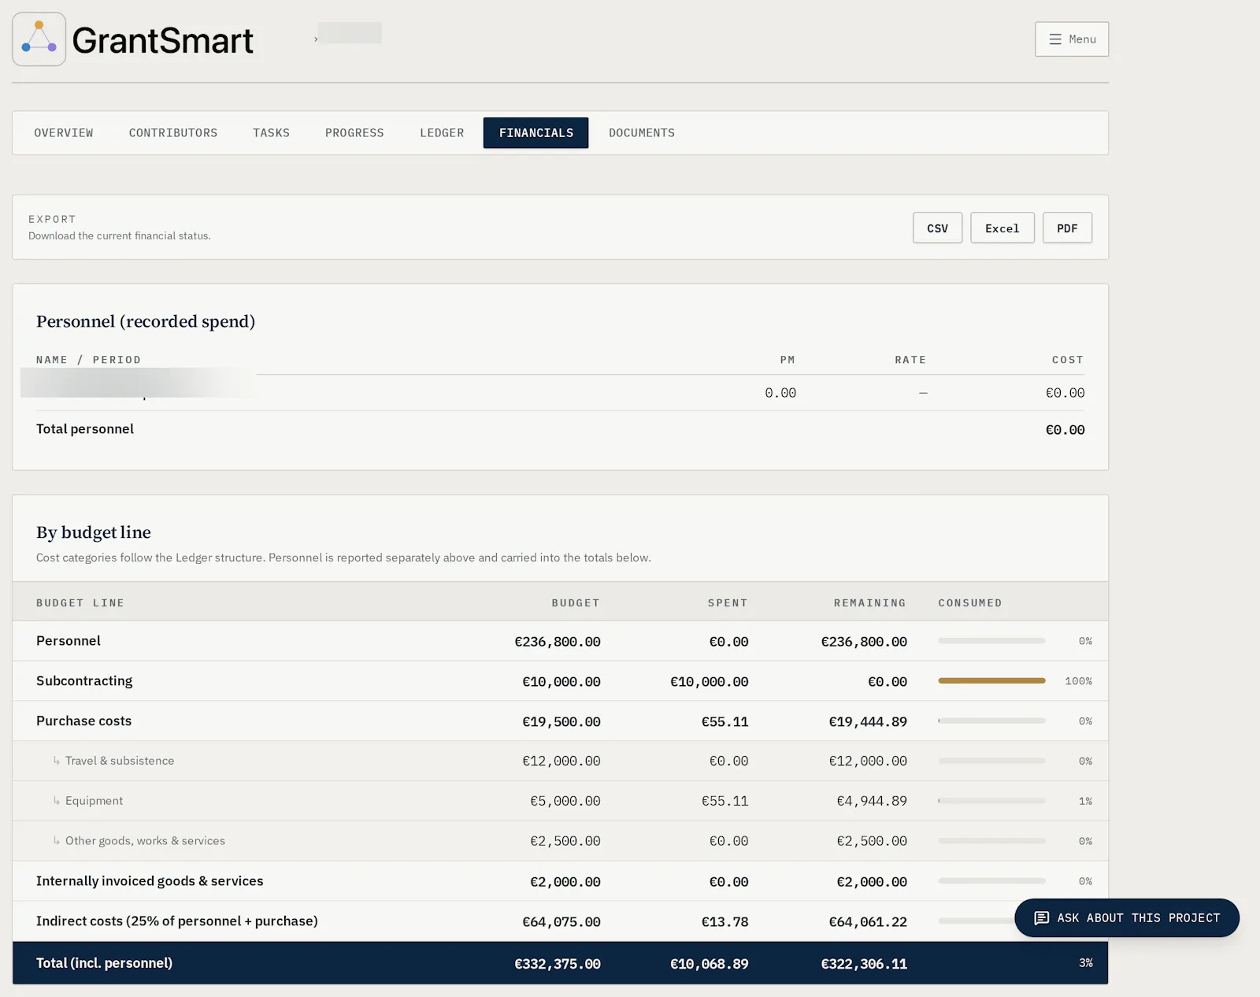Viewport: 1260px width, 997px height.
Task: Click the hamburger icon in Menu button
Action: click(x=1055, y=39)
